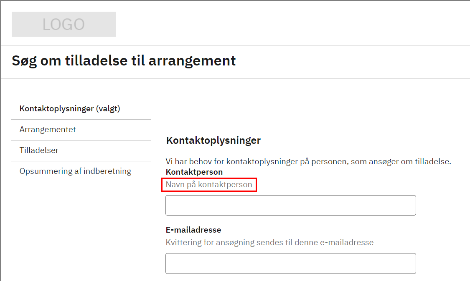Open the Arrangementet step in side navigation

tap(48, 130)
